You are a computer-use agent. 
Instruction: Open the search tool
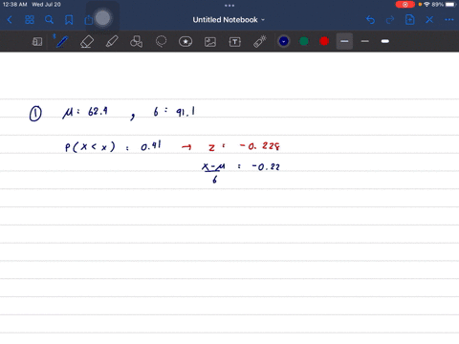tap(49, 20)
